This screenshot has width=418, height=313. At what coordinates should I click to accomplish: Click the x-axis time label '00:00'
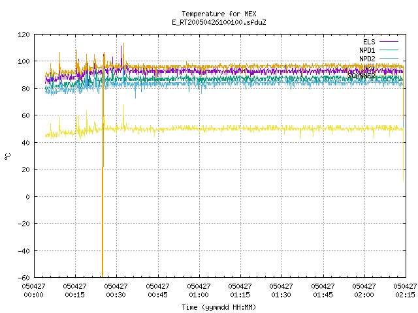33,295
